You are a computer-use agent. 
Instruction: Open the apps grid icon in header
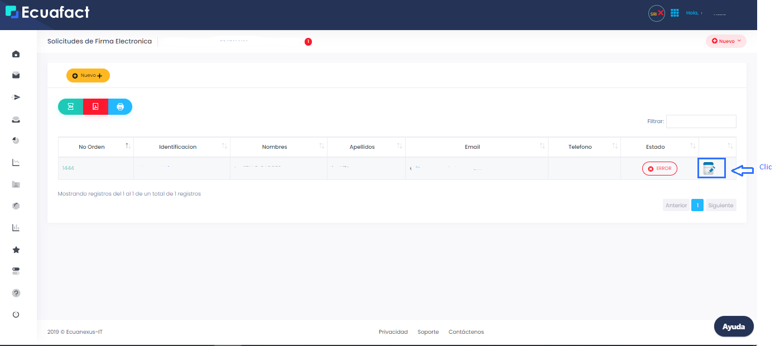click(x=675, y=13)
